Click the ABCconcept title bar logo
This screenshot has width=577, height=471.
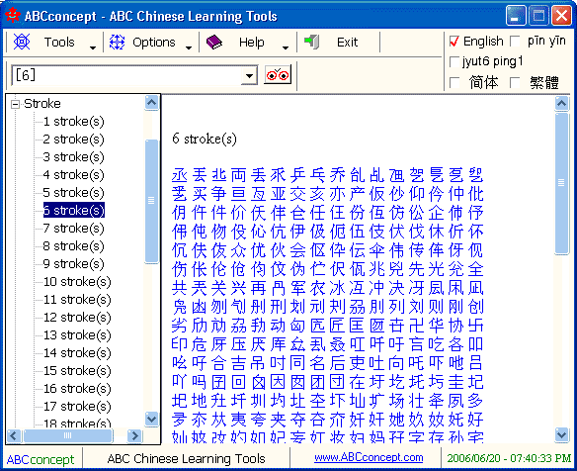coord(13,16)
